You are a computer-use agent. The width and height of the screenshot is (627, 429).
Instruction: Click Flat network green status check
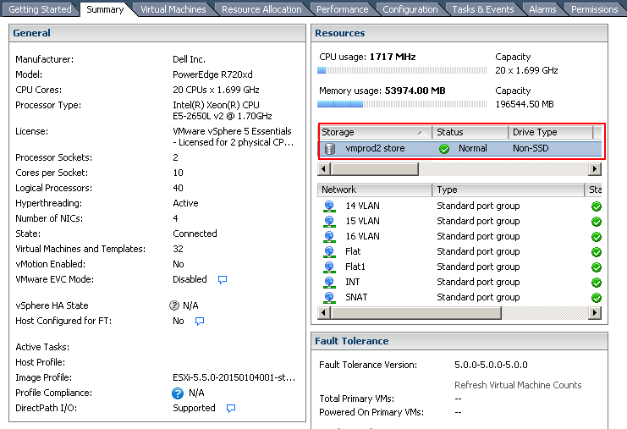(597, 252)
